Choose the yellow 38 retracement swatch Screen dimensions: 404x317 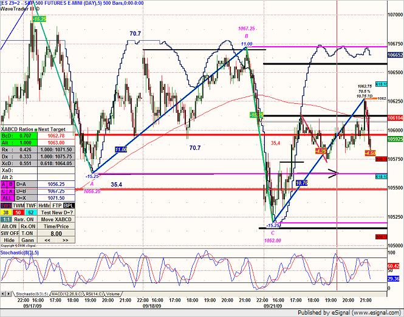(x=6, y=213)
